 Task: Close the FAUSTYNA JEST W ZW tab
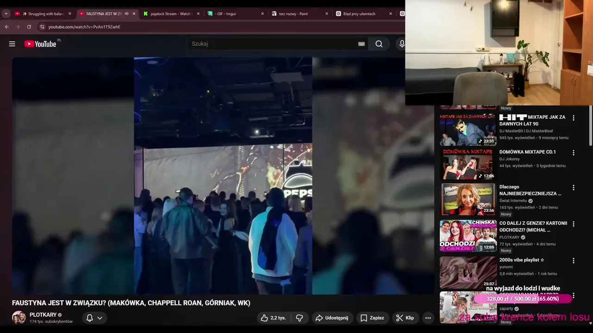134,14
